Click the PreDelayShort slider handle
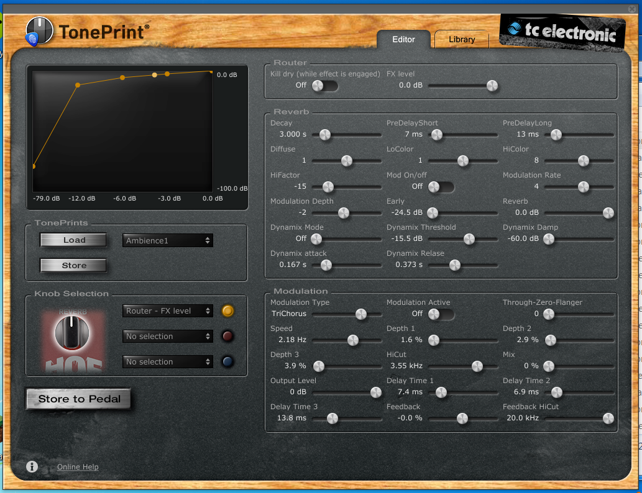Viewport: 642px width, 493px height. pyautogui.click(x=437, y=135)
